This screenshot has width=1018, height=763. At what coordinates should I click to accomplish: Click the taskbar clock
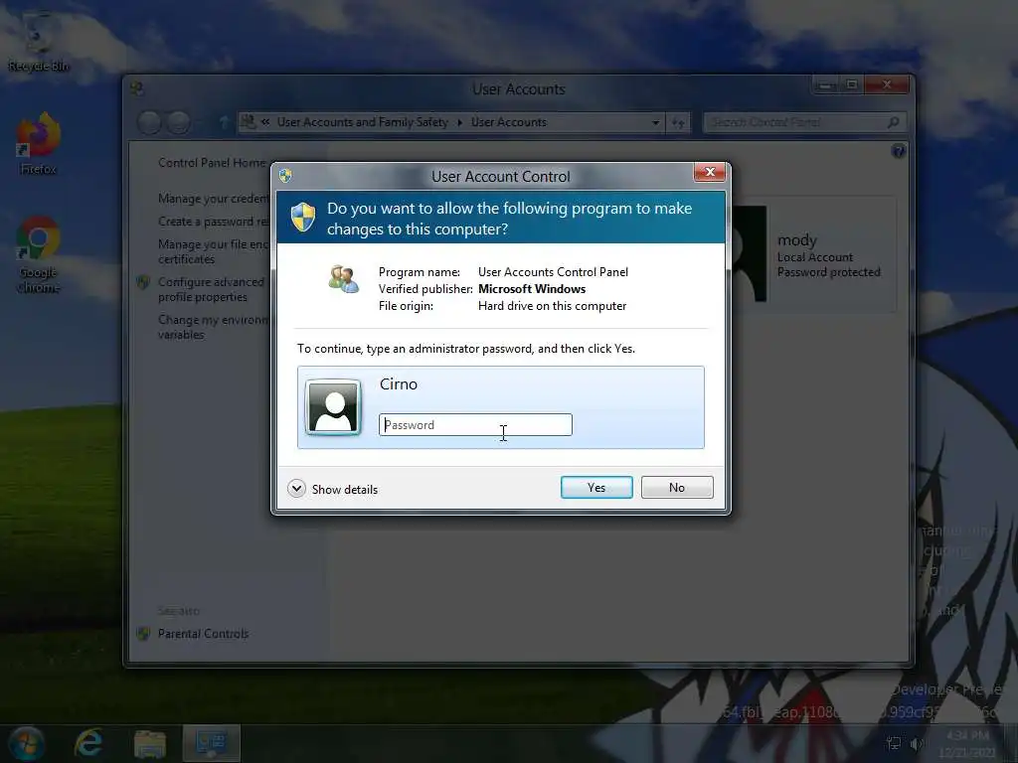[967, 743]
